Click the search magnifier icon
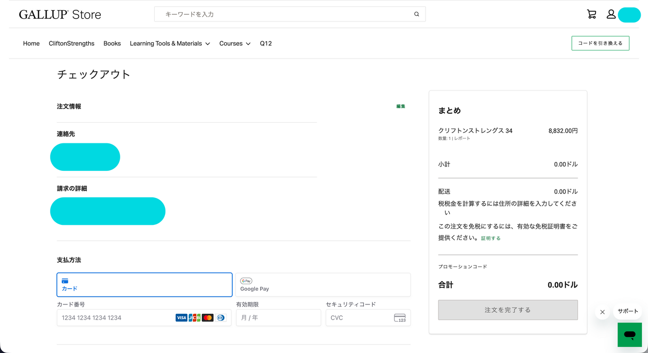The width and height of the screenshot is (648, 353). point(416,14)
